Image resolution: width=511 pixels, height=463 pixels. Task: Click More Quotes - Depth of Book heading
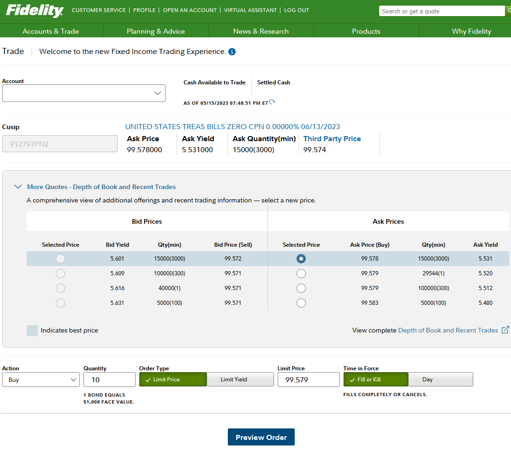click(101, 187)
